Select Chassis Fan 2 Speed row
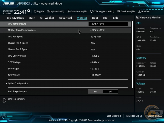Screen dimensions: 164x123 (65, 49)
